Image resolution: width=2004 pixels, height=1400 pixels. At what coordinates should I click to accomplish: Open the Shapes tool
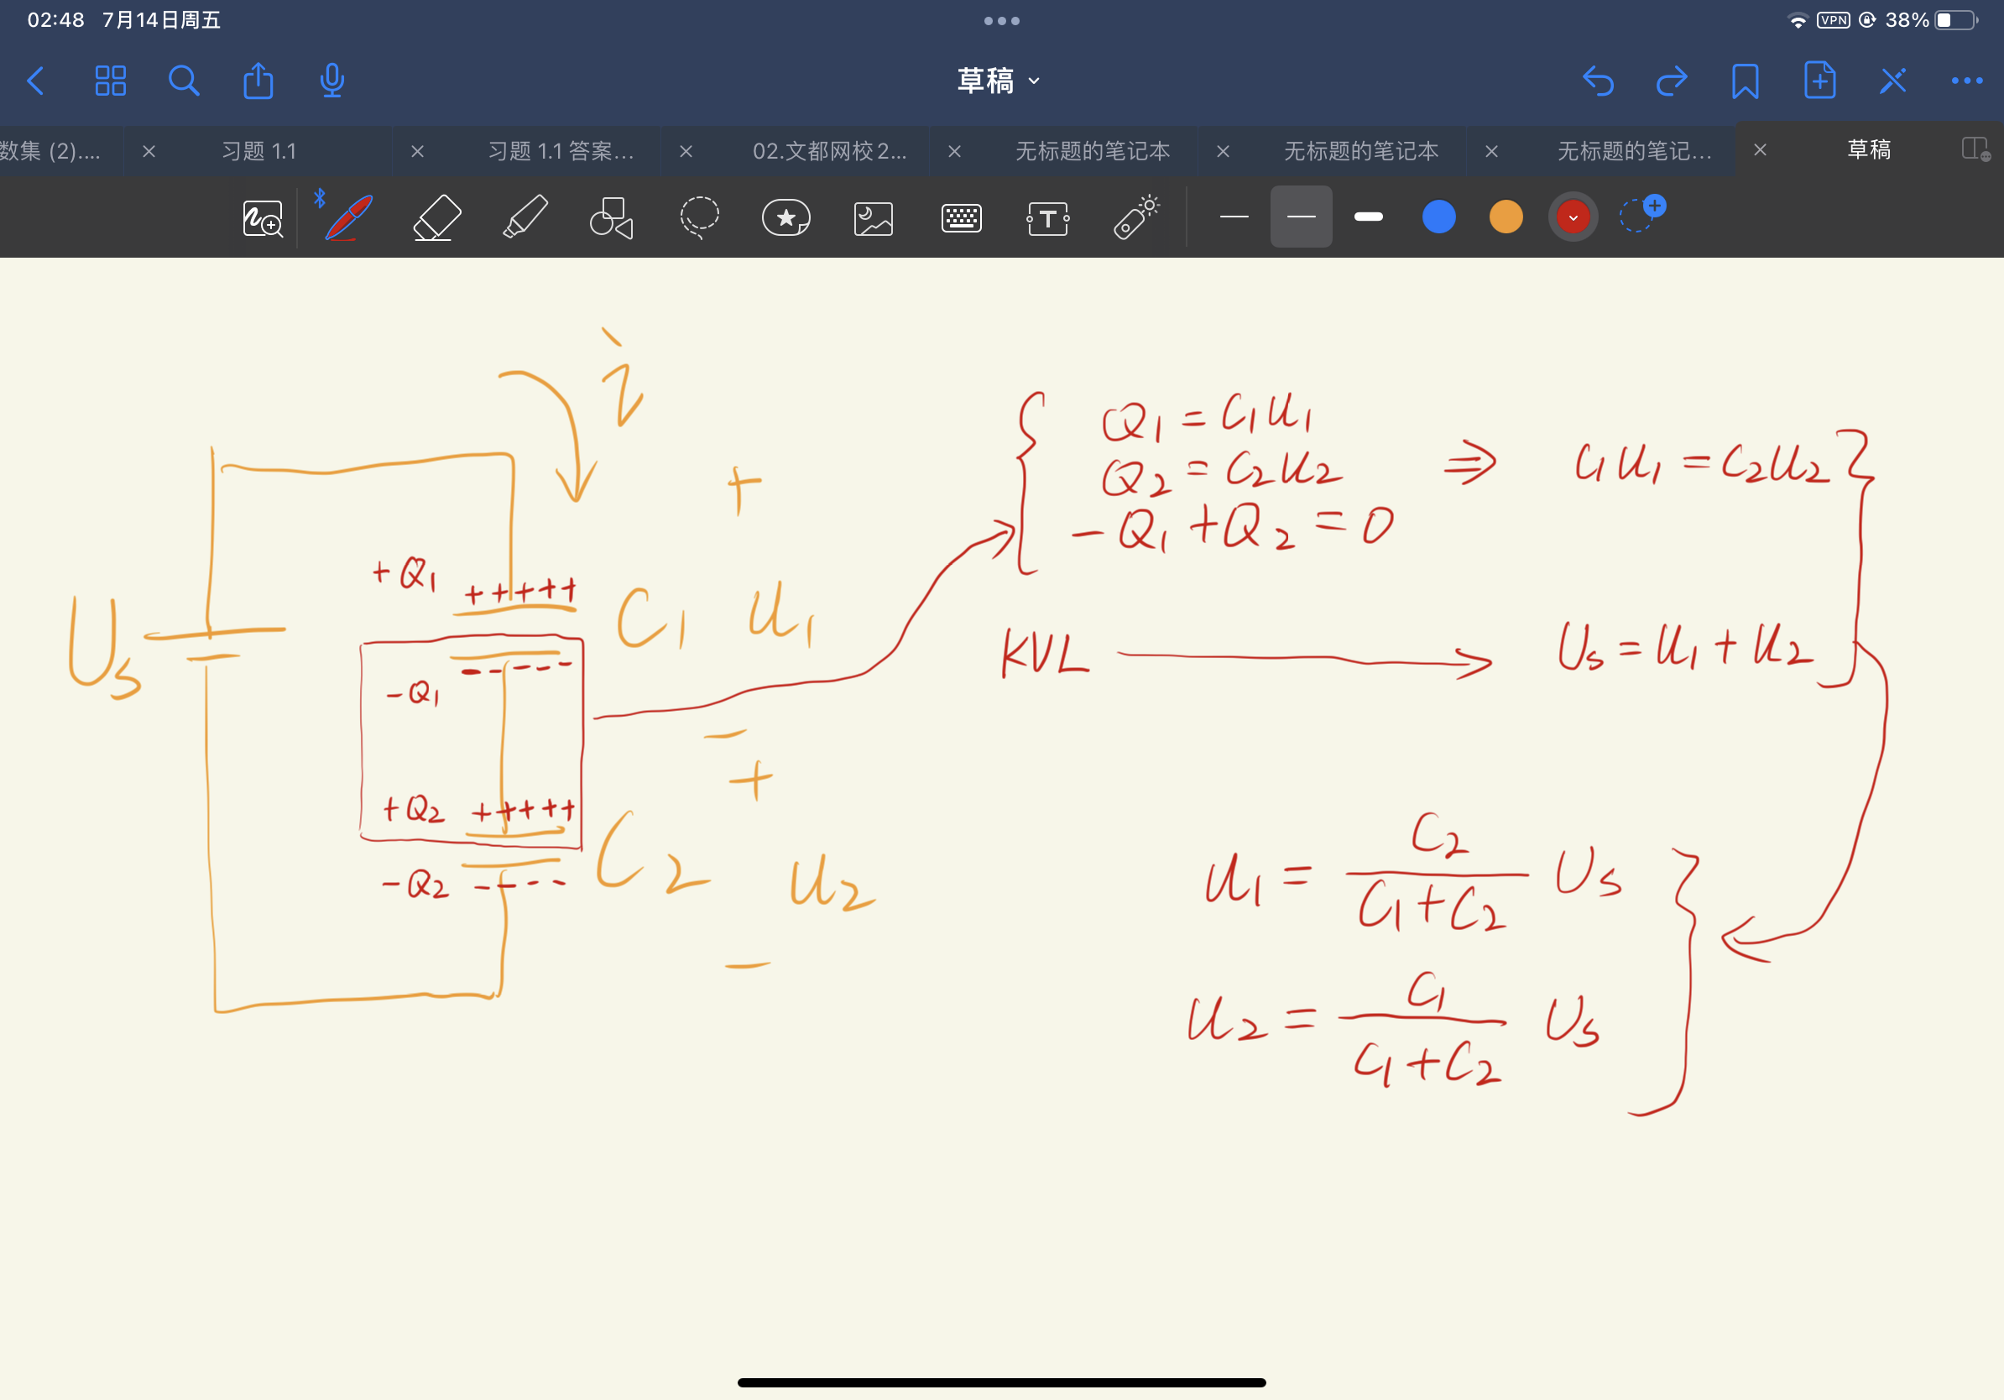click(611, 217)
